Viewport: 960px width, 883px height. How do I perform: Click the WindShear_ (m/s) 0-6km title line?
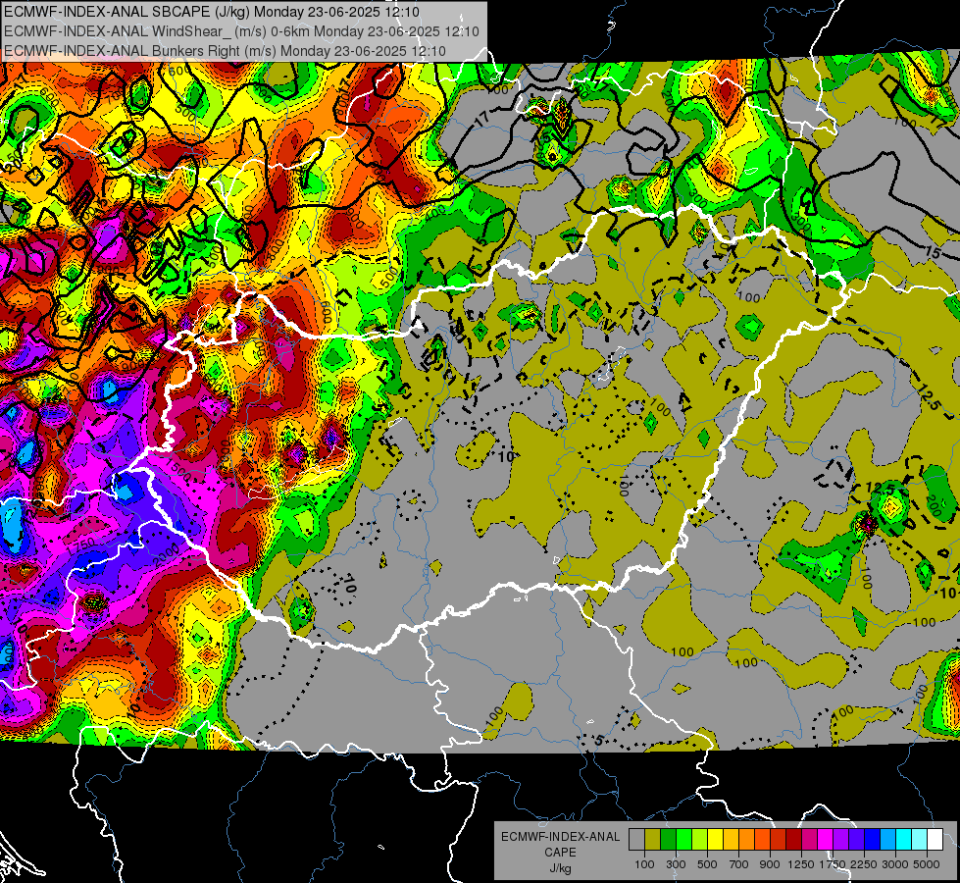[241, 31]
